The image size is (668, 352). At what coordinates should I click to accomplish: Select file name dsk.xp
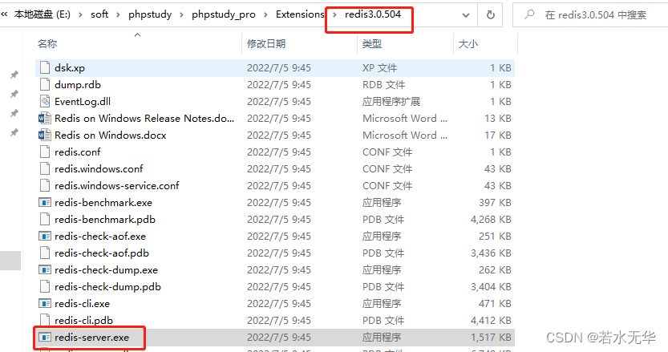70,68
